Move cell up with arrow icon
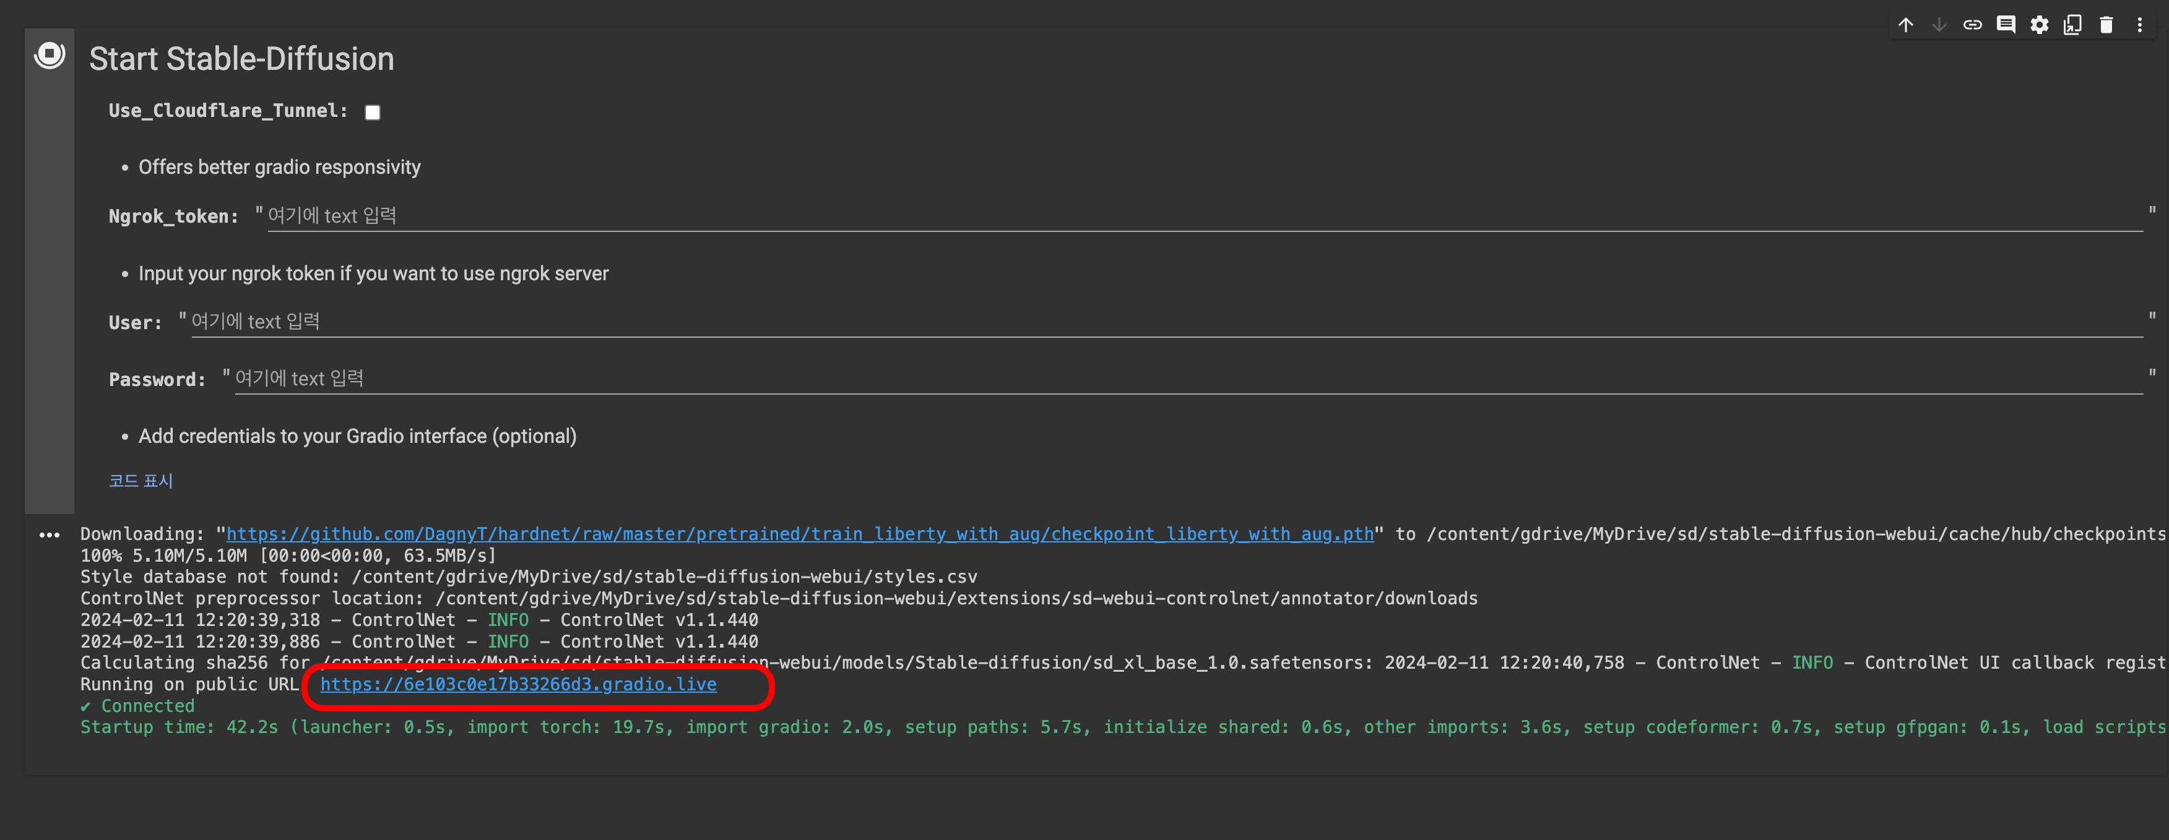2169x840 pixels. click(1905, 25)
